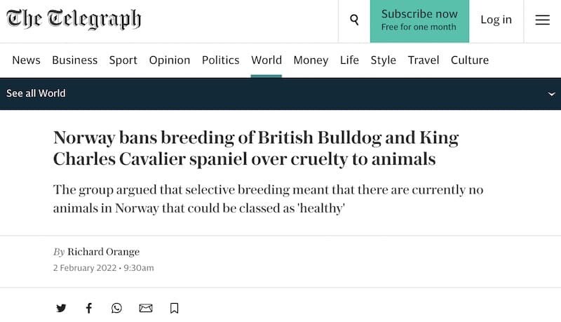Click the Subscribe now button
The width and height of the screenshot is (561, 322).
click(419, 21)
